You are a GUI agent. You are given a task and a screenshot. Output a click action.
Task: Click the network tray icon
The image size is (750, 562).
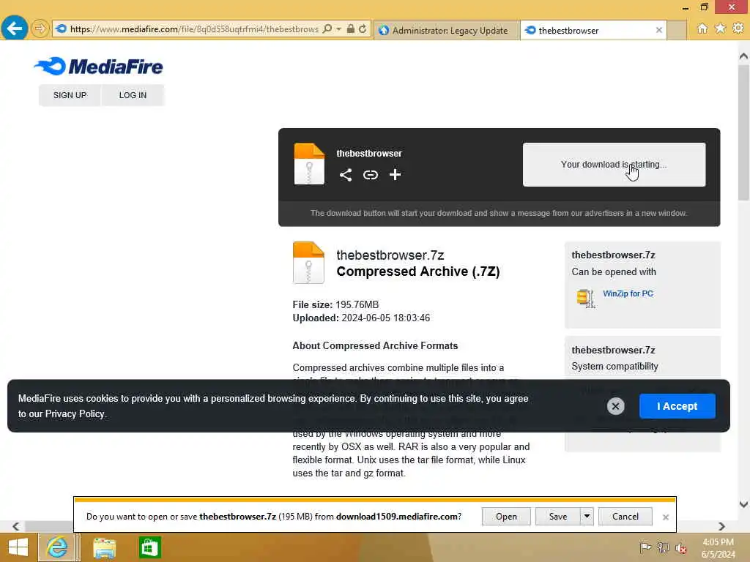[x=663, y=547]
